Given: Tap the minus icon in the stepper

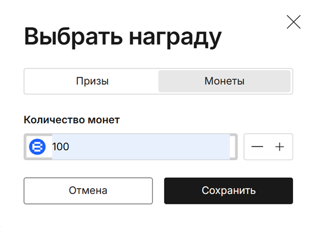Looking at the screenshot, I should [x=257, y=147].
